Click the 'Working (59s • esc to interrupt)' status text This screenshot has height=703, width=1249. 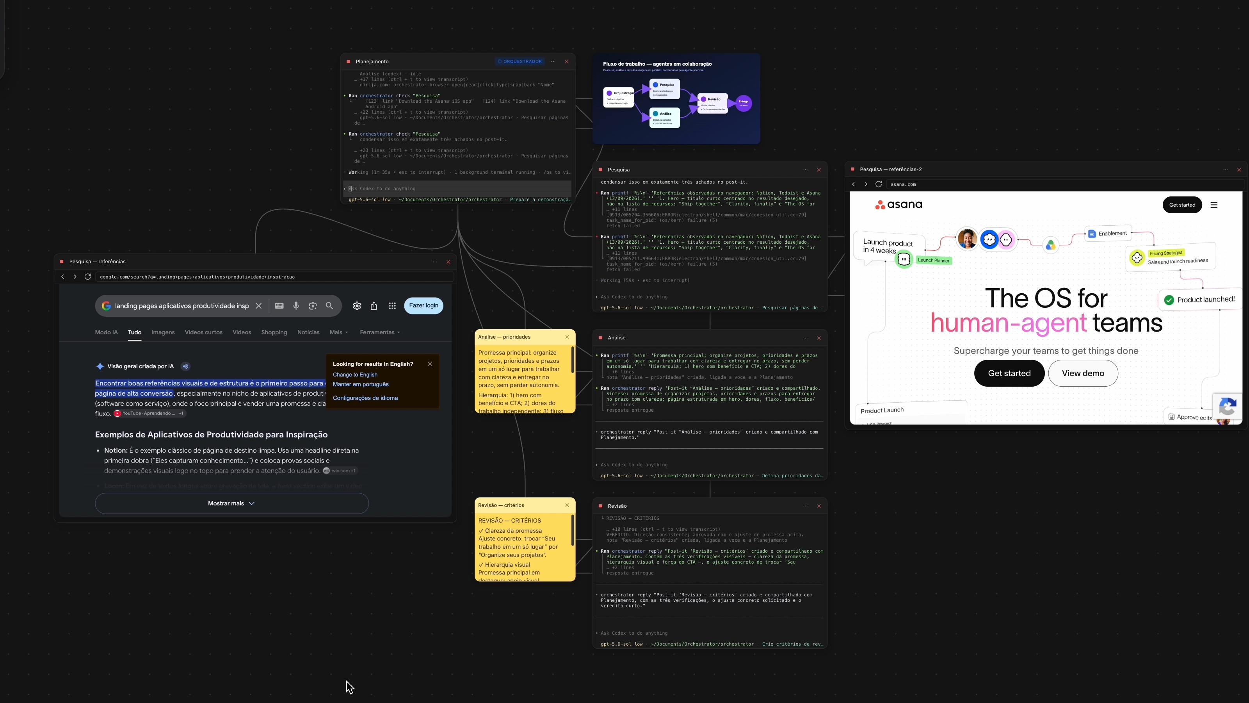pyautogui.click(x=645, y=280)
